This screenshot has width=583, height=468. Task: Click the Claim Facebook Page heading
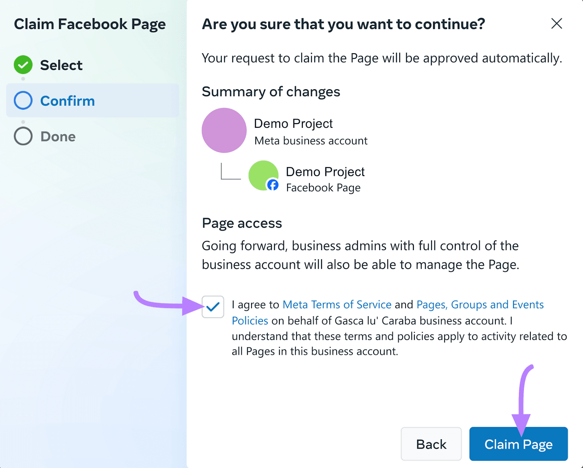tap(90, 24)
